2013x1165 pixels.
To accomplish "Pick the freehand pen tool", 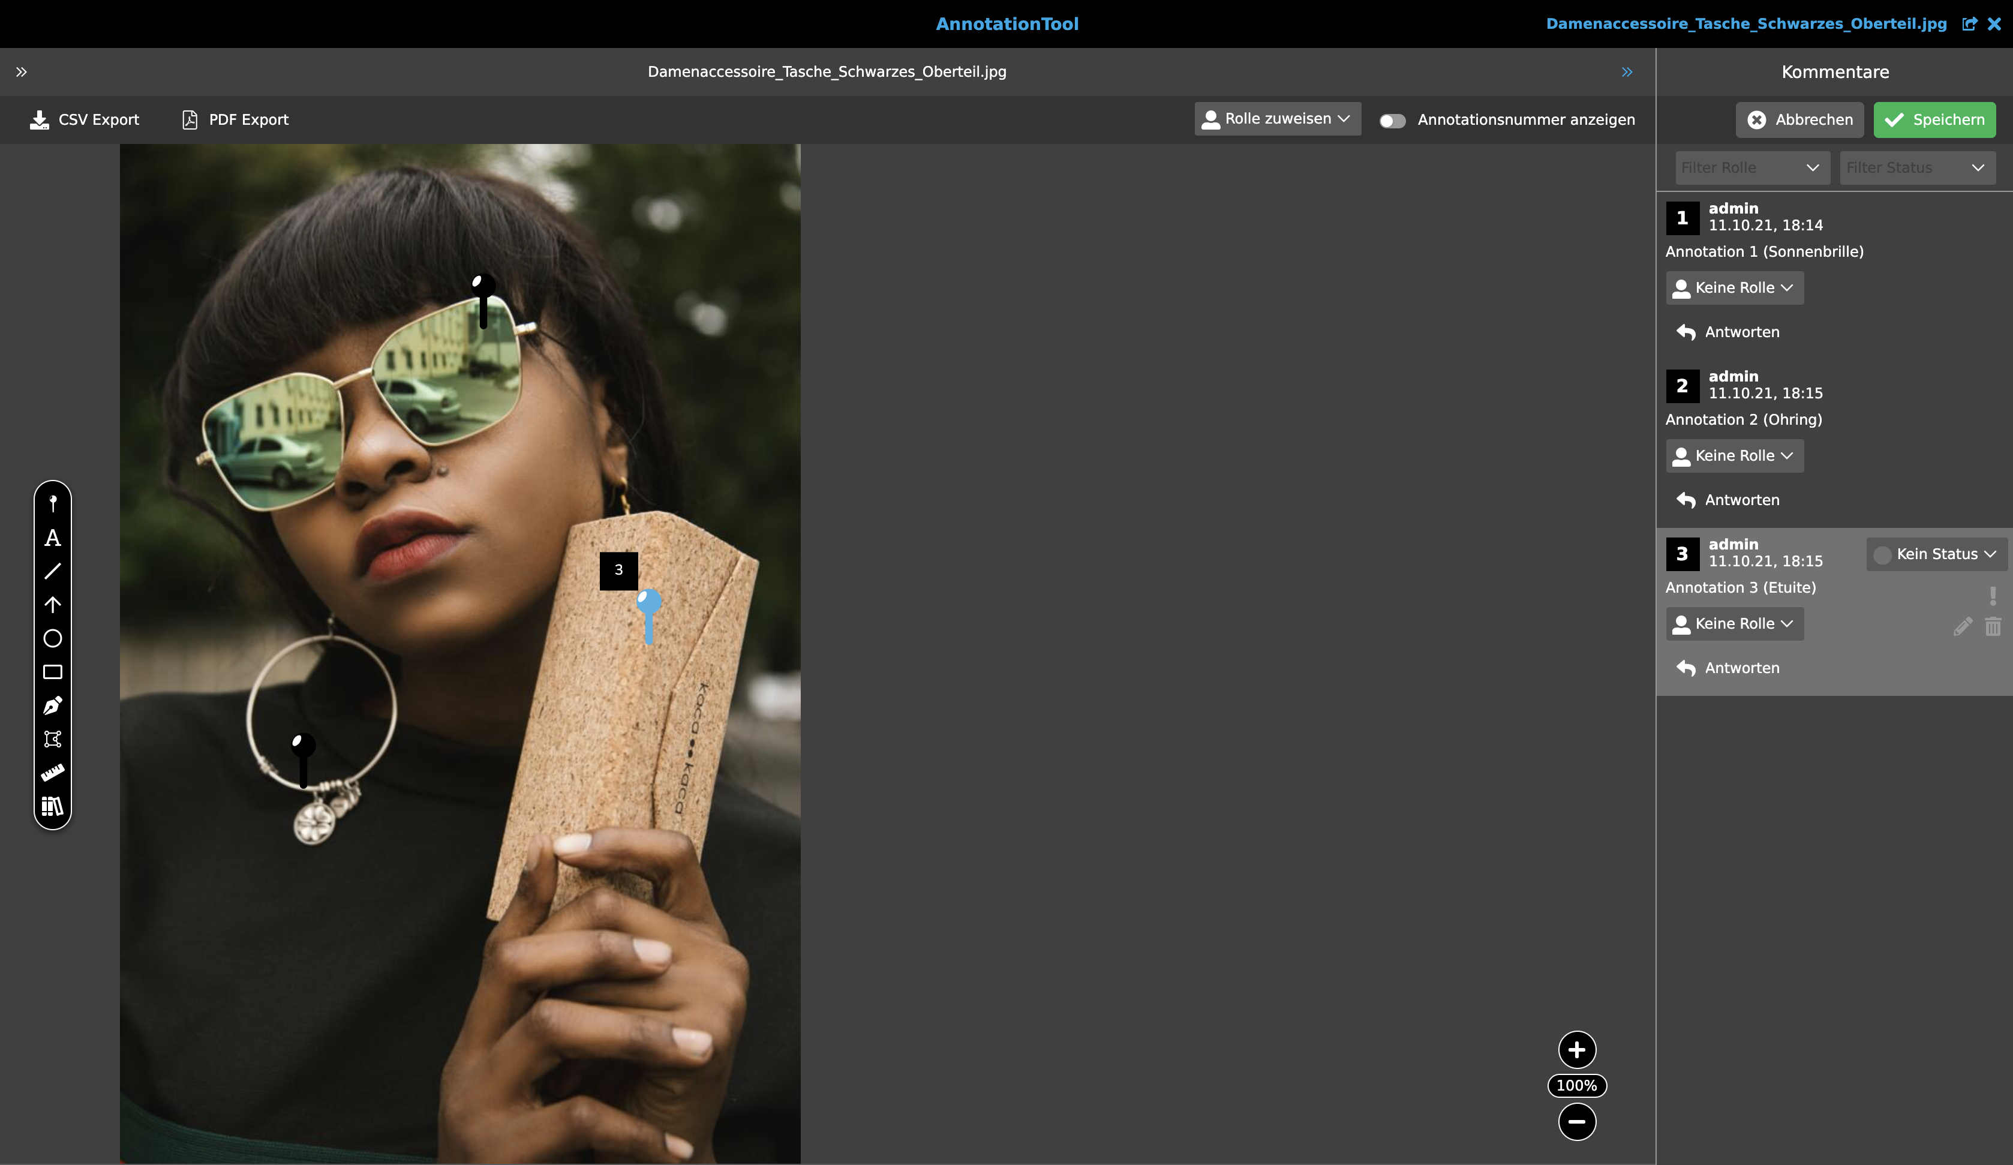I will (53, 705).
